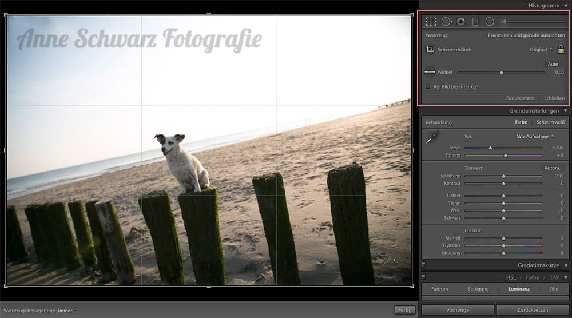Screen dimensions: 572x318
Task: Adjust the Belichtung slider
Action: 503,176
